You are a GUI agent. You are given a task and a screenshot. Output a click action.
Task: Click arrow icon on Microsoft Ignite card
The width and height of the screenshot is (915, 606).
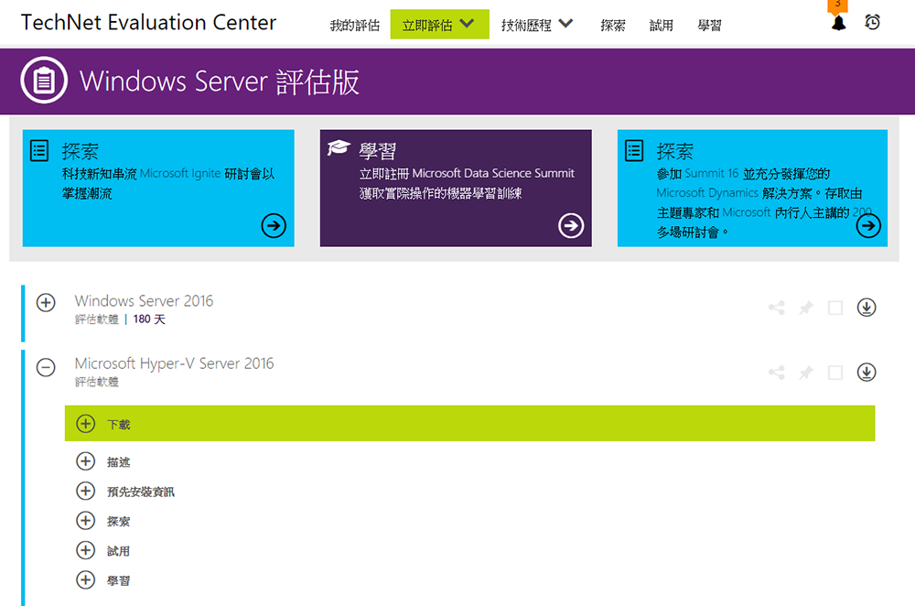coord(273,225)
